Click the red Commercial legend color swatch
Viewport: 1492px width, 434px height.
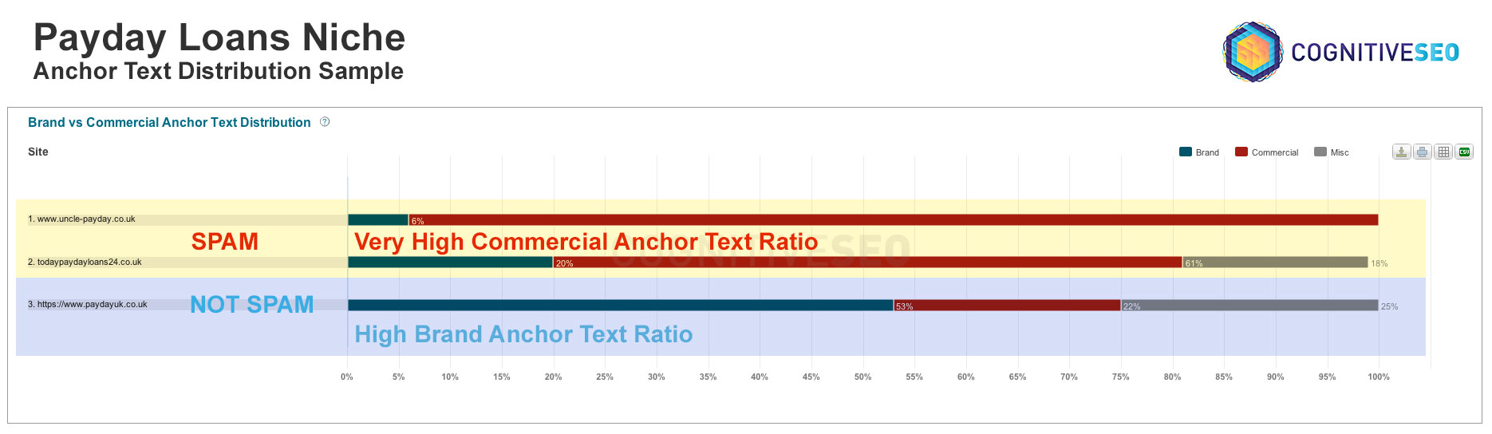click(x=1241, y=152)
